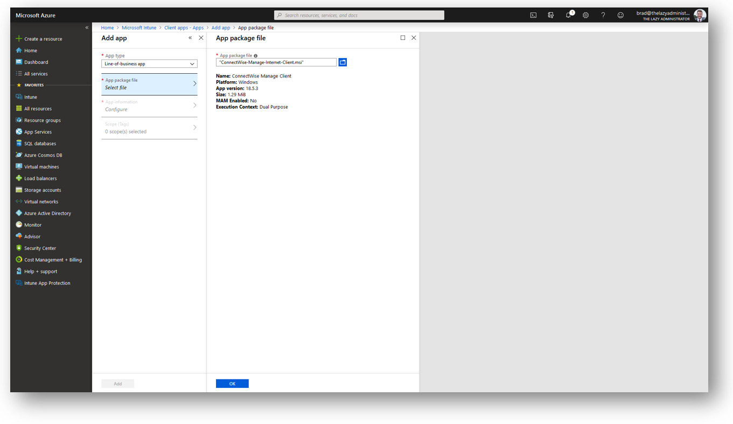Select the Dashboard label in sidebar
733x424 pixels.
(x=36, y=62)
